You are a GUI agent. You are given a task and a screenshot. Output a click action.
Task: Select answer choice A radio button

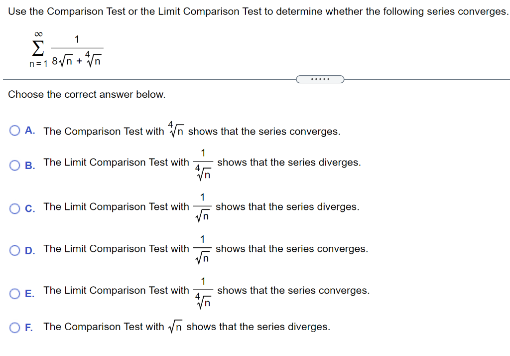pyautogui.click(x=15, y=130)
